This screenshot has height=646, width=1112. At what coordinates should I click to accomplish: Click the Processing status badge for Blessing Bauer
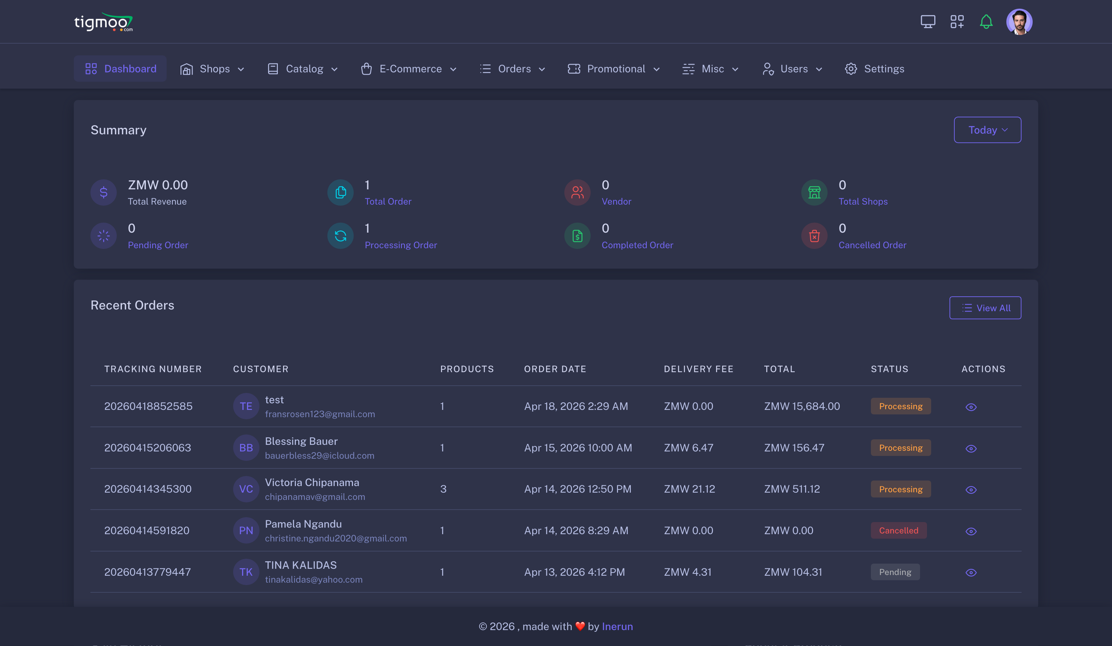900,448
